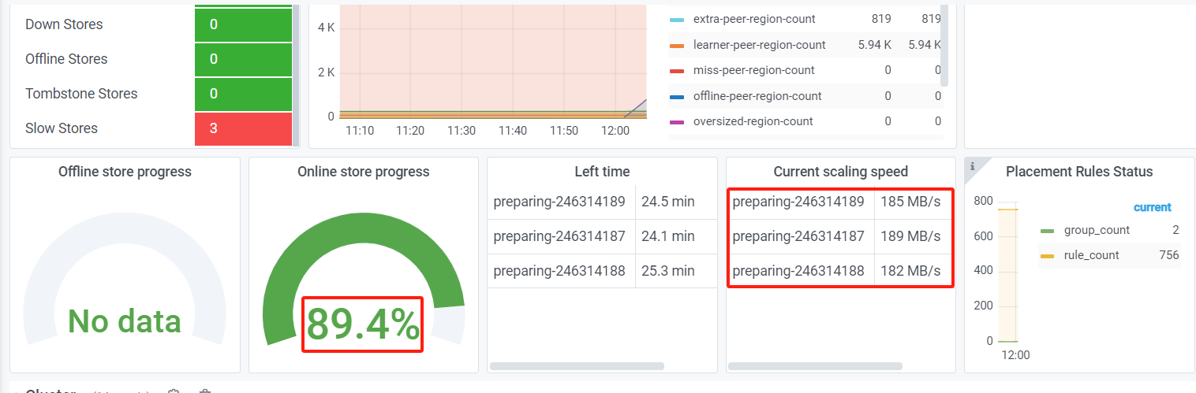Open the Online store progress panel title menu
Viewport: 1196px width, 393px height.
click(364, 172)
